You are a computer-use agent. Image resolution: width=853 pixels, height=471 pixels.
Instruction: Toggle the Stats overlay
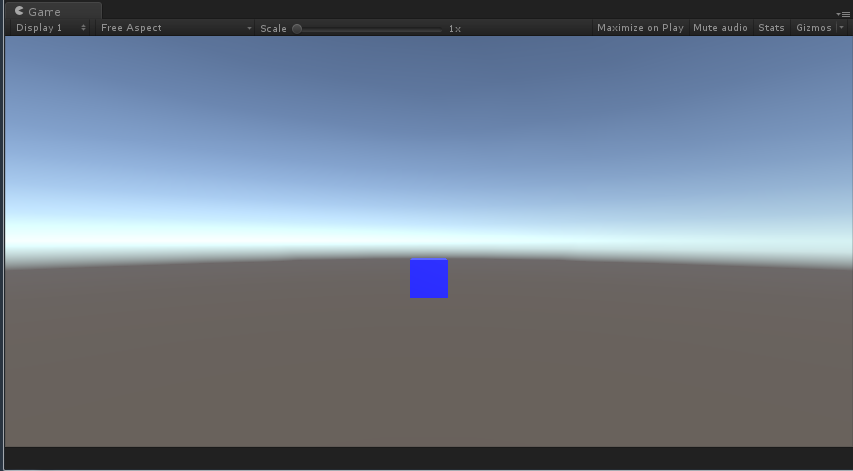coord(771,28)
